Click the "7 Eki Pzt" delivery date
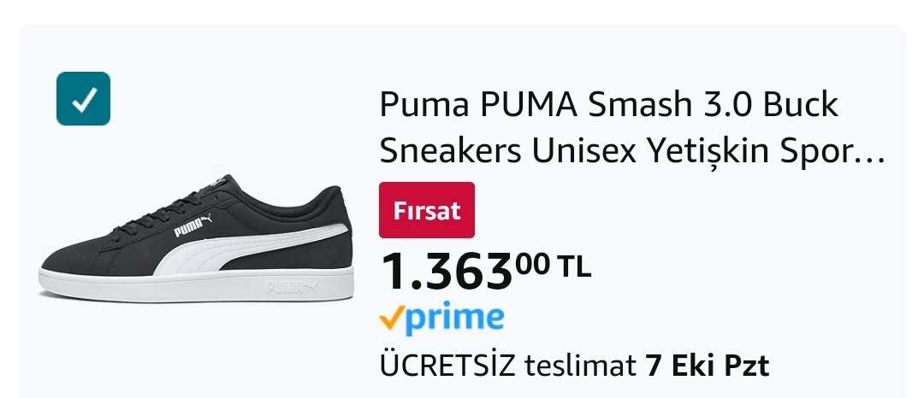The height and width of the screenshot is (398, 924). (x=707, y=366)
